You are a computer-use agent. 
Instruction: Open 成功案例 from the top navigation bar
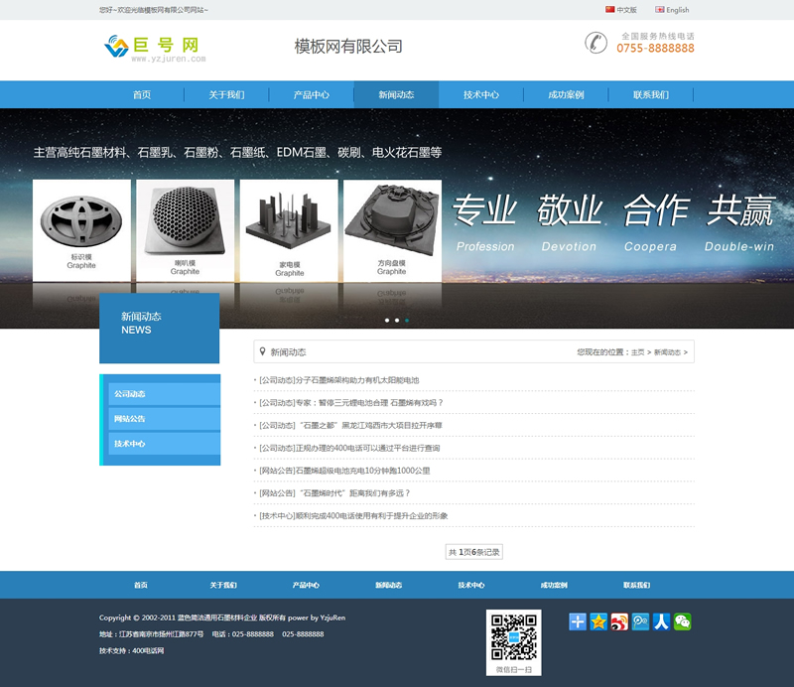(x=566, y=95)
